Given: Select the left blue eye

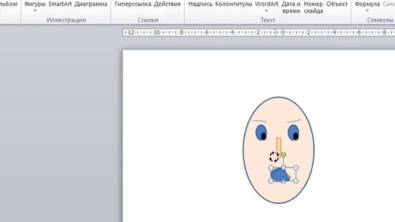Looking at the screenshot, I should click(x=261, y=133).
